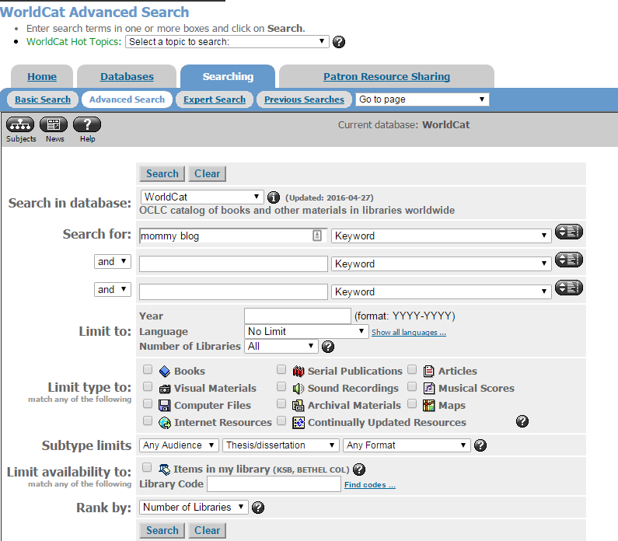Screen dimensions: 618x541
Task: Open the Subjects icon
Action: (20, 124)
